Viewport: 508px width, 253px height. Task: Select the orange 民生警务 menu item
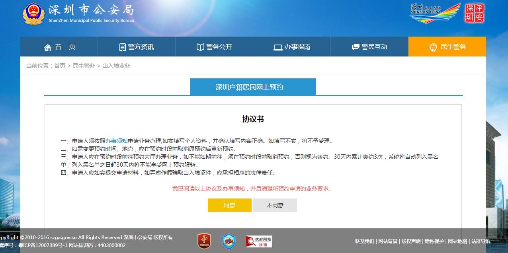[447, 47]
